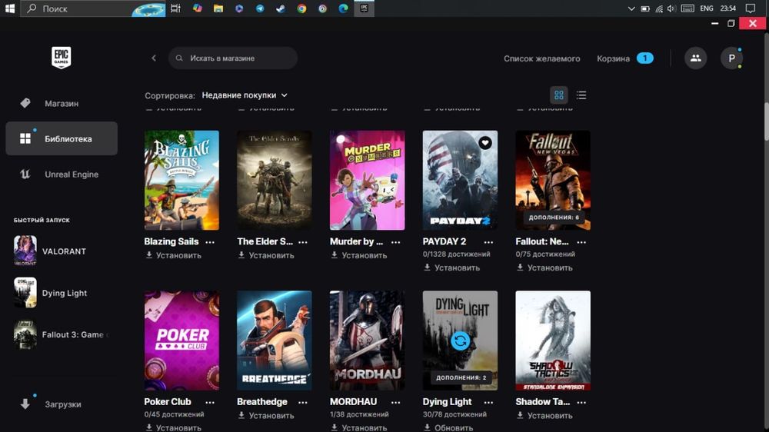Open Poker Club cover thumbnail
Screen dimensions: 769x432
pyautogui.click(x=181, y=341)
